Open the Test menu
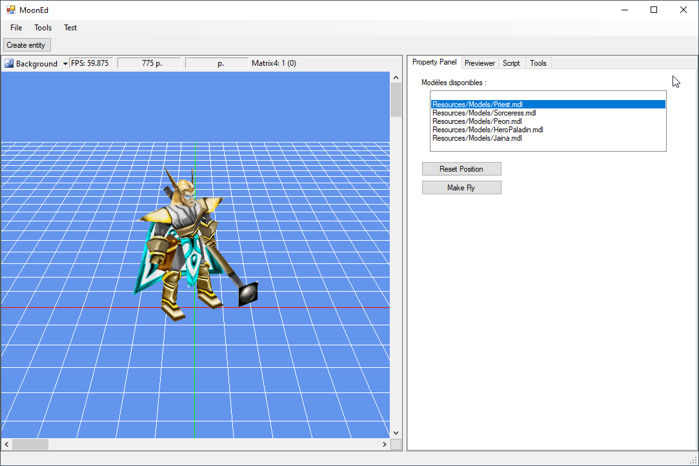This screenshot has height=466, width=699. 70,28
